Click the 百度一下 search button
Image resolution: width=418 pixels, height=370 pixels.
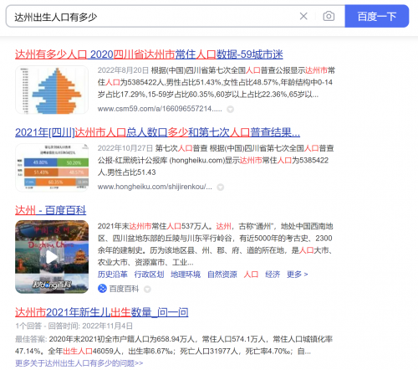click(x=377, y=16)
